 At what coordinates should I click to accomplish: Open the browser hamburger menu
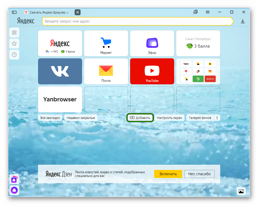tap(208, 12)
